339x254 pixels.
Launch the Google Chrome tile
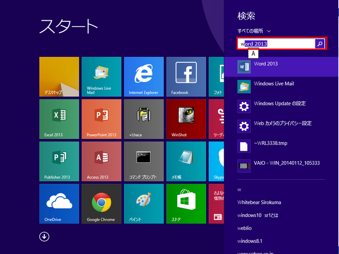[101, 204]
